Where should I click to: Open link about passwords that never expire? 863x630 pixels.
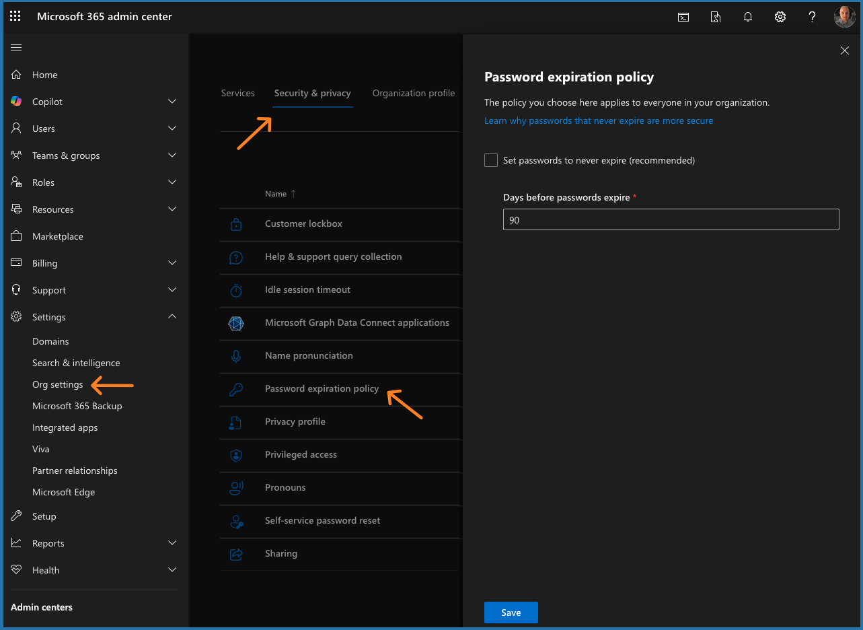pos(599,120)
